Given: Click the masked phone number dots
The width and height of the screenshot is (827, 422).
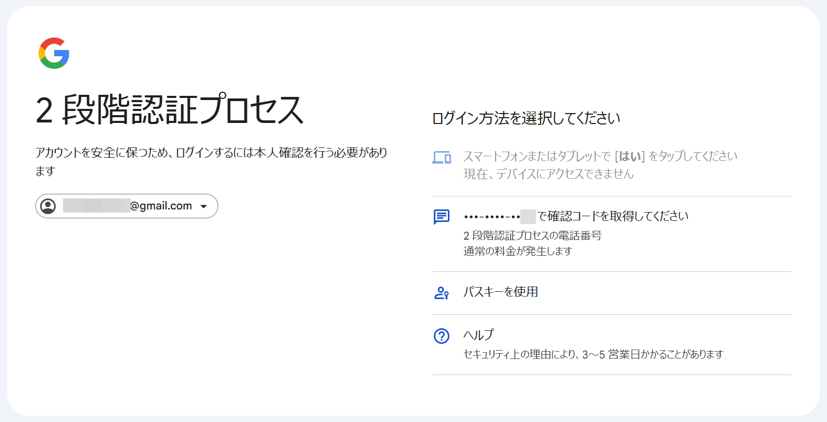Looking at the screenshot, I should (x=492, y=217).
